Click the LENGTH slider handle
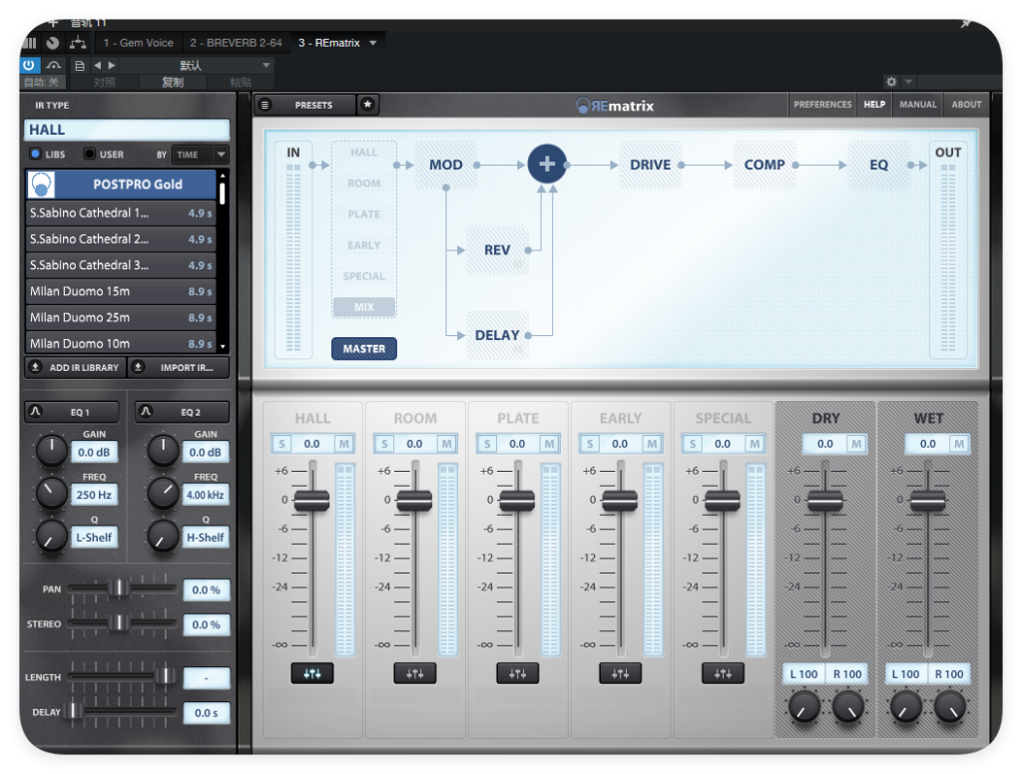The image size is (1022, 774). click(167, 675)
